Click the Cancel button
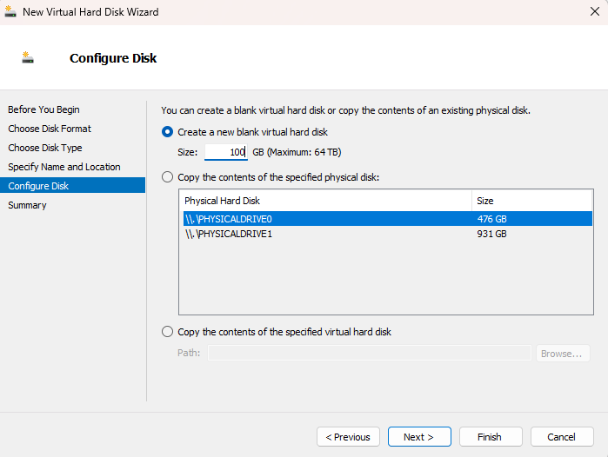 [x=562, y=437]
